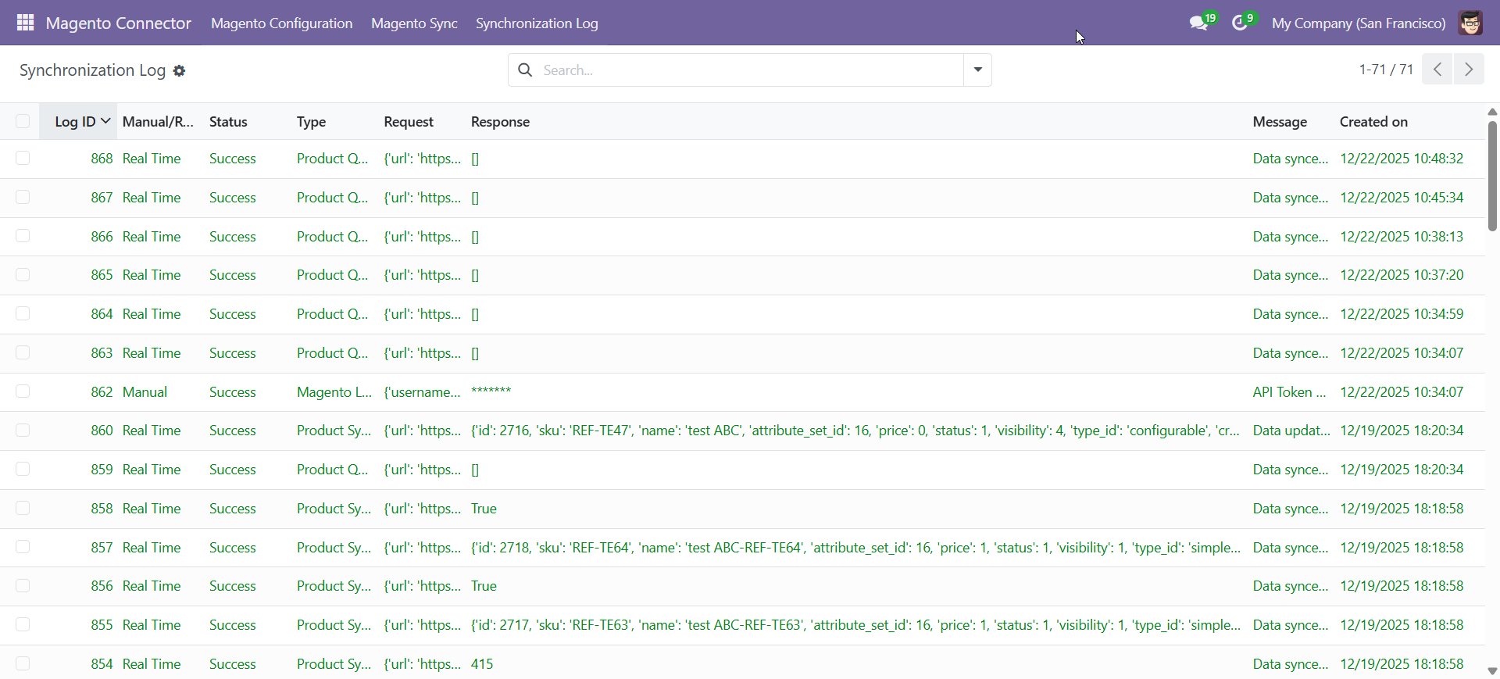
Task: Check the row for log 862
Action: (23, 391)
